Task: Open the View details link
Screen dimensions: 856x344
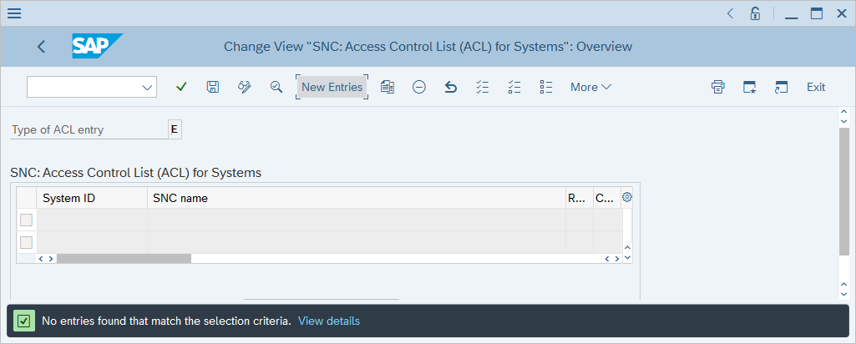Action: click(329, 321)
